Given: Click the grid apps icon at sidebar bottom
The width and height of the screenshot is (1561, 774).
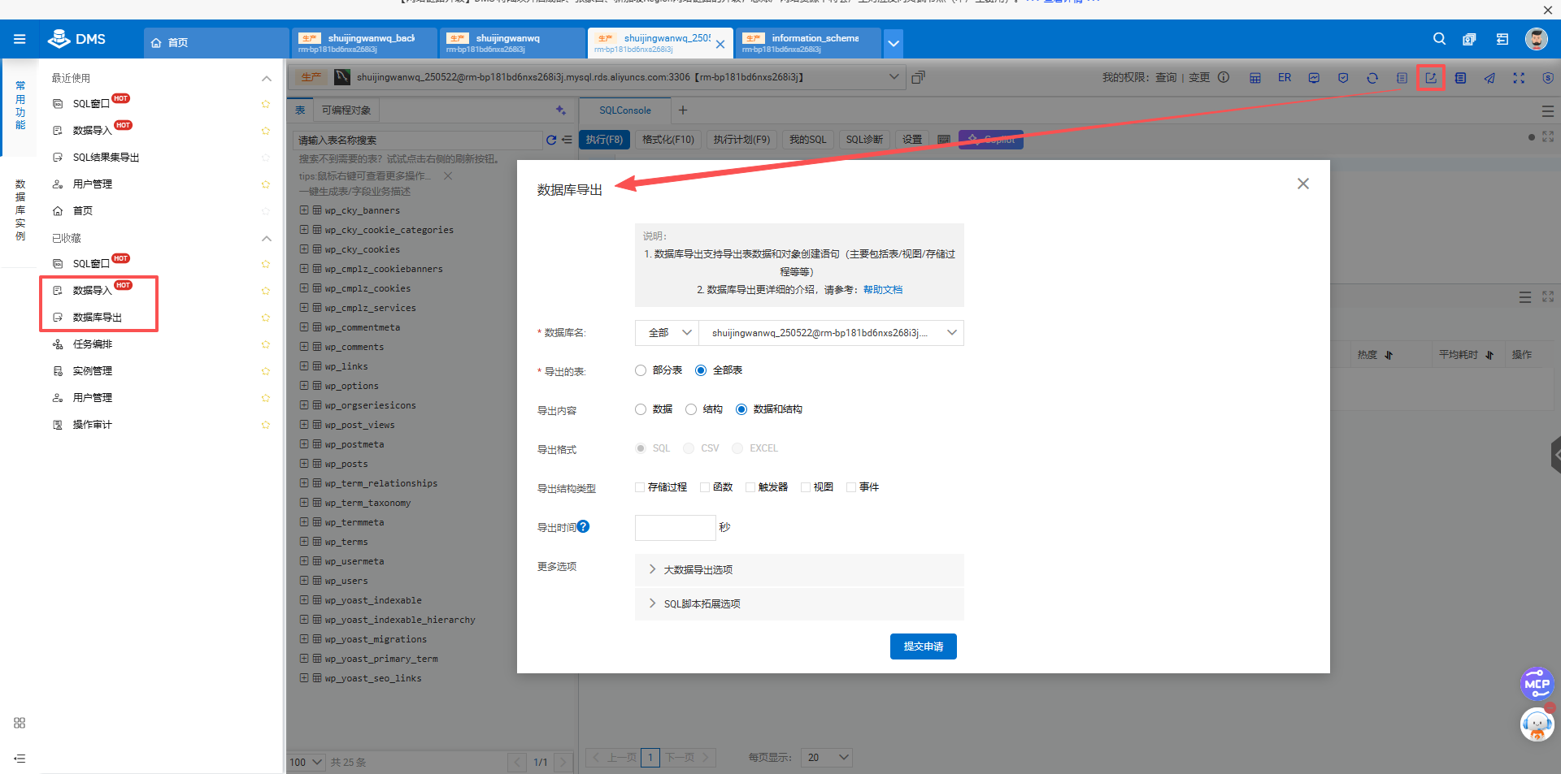Looking at the screenshot, I should [20, 723].
